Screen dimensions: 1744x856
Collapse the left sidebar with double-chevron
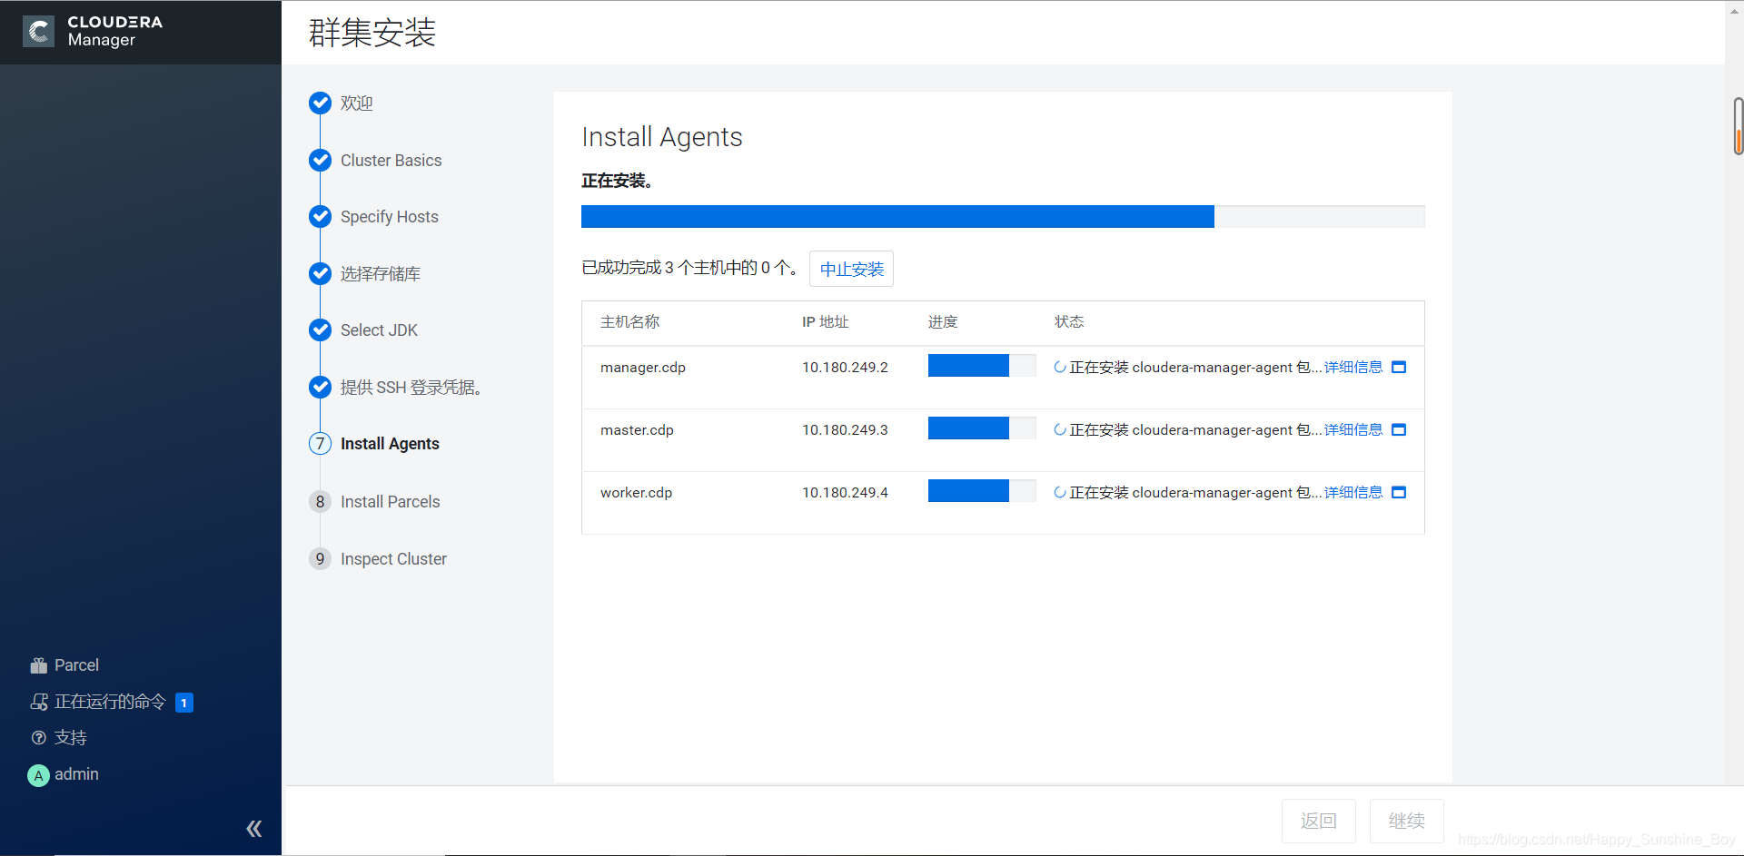tap(254, 827)
